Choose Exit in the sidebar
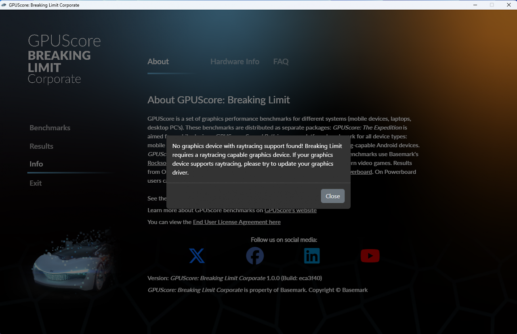Screen dimensions: 517x334 (x=36, y=183)
